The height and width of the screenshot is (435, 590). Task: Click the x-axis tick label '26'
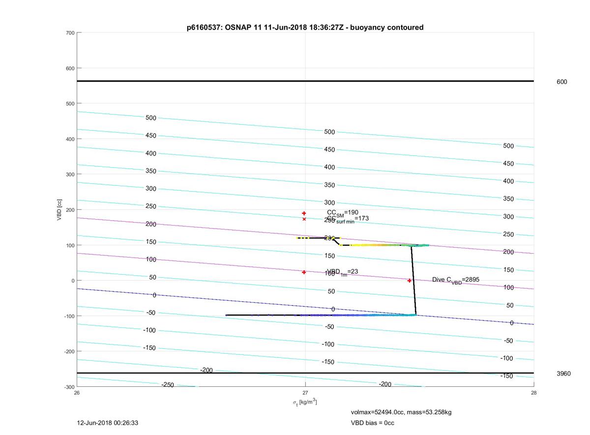77,393
